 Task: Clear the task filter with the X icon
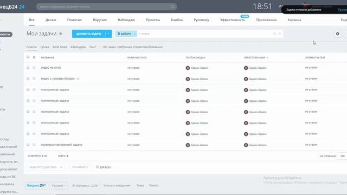tap(280, 34)
